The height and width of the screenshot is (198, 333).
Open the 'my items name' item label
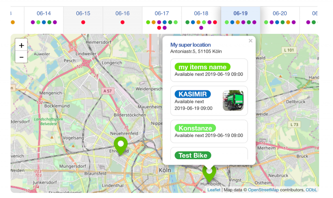pos(202,67)
